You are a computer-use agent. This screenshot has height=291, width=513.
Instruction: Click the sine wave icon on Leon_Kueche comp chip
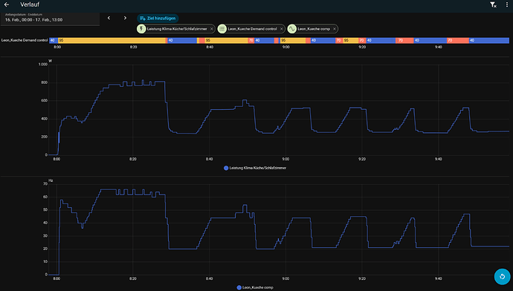point(292,29)
